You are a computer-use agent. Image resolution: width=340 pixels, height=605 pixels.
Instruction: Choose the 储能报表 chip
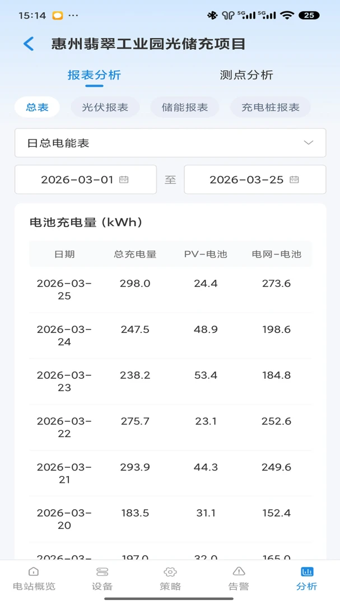tap(185, 107)
